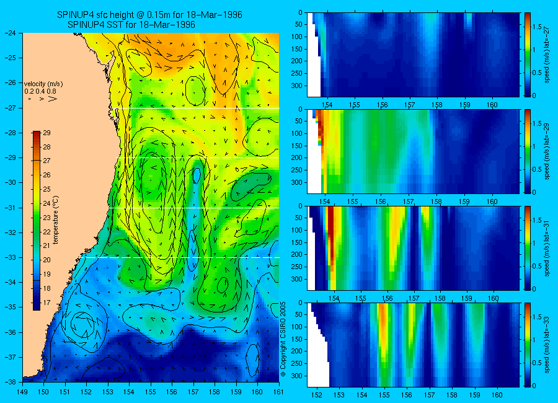Click the "300" depth tick of the lat=-27 section
The width and height of the screenshot is (558, 403).
pyautogui.click(x=297, y=86)
